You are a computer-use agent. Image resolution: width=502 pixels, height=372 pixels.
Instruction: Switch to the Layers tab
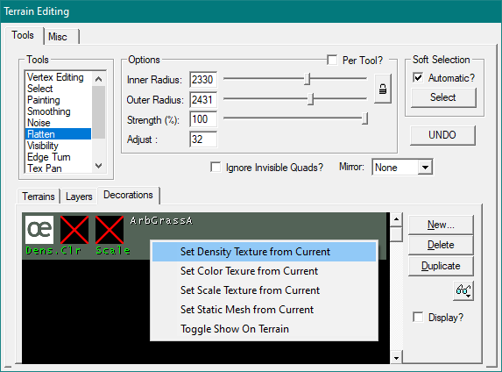coord(79,197)
